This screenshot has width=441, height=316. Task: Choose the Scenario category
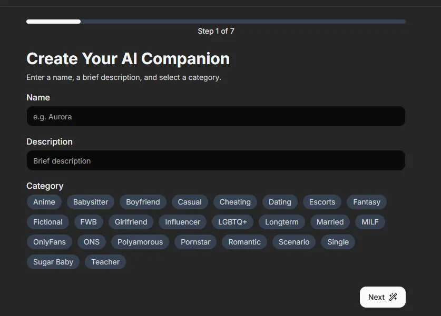tap(294, 242)
